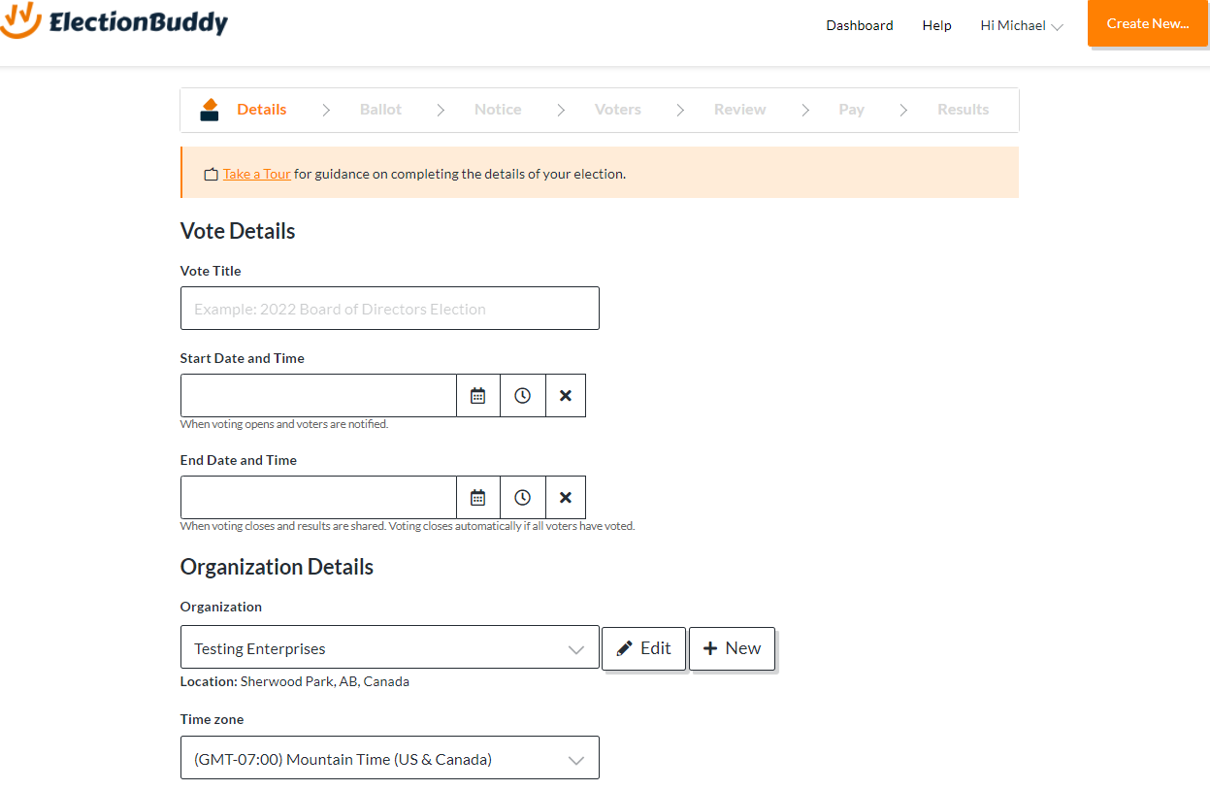Screen dimensions: 1210x790
Task: Open the start time clock picker
Action: click(522, 395)
